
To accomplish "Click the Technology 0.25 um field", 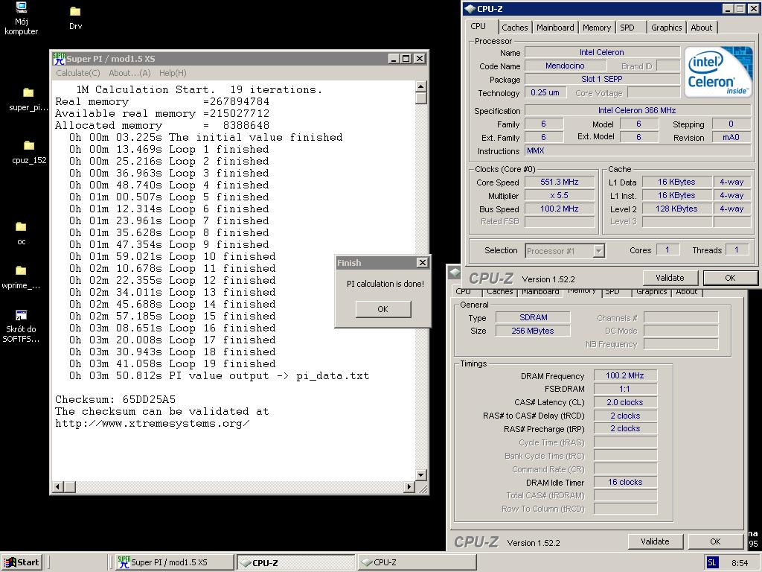I will pyautogui.click(x=545, y=92).
